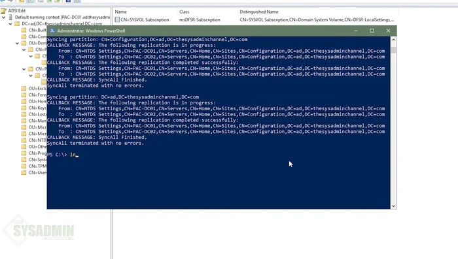
Task: Click the CN=Lost folder icon
Action: pos(24,114)
